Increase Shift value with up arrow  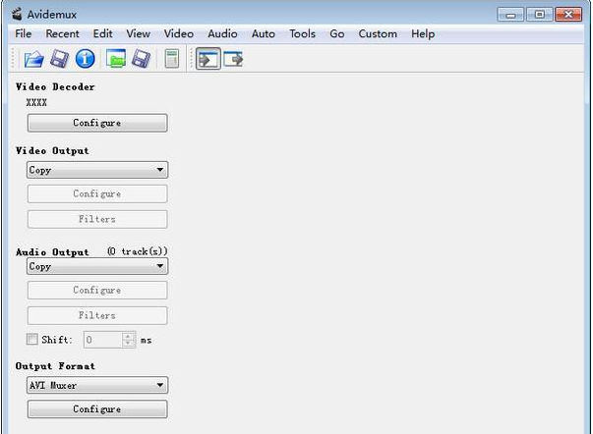pos(129,336)
